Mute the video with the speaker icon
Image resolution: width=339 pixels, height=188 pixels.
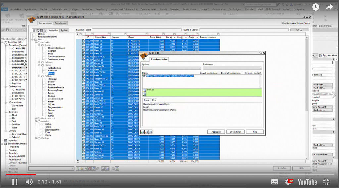(x=29, y=181)
